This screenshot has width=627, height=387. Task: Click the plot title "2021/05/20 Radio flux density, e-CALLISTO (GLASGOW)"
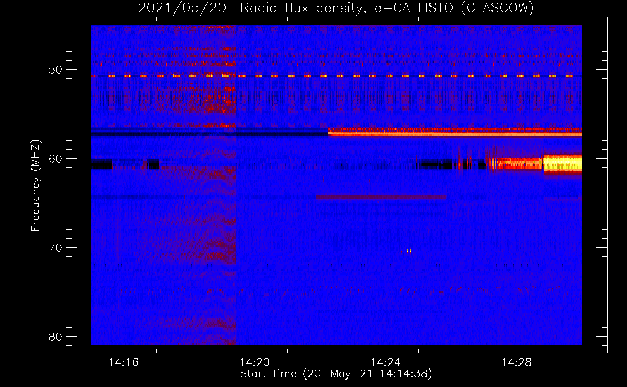pyautogui.click(x=336, y=8)
